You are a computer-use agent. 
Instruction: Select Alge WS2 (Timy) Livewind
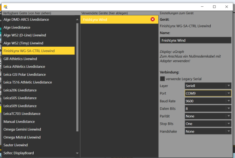(38, 43)
